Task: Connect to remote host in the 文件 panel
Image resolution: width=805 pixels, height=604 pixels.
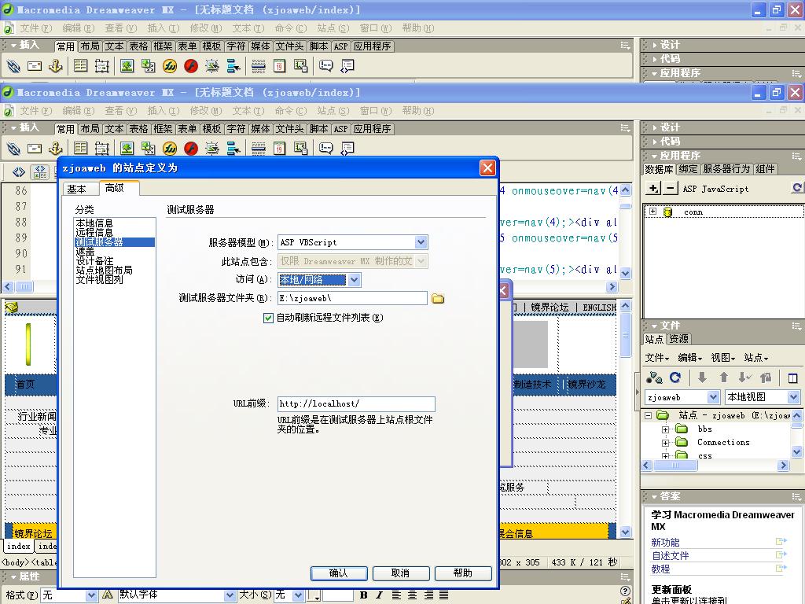Action: tap(654, 378)
